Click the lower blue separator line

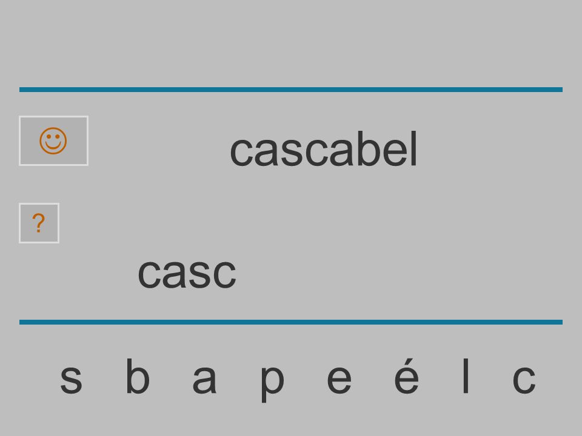coord(291,322)
